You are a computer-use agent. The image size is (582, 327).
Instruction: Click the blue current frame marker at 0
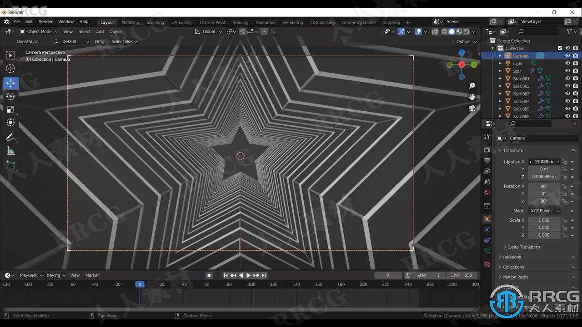pos(140,284)
